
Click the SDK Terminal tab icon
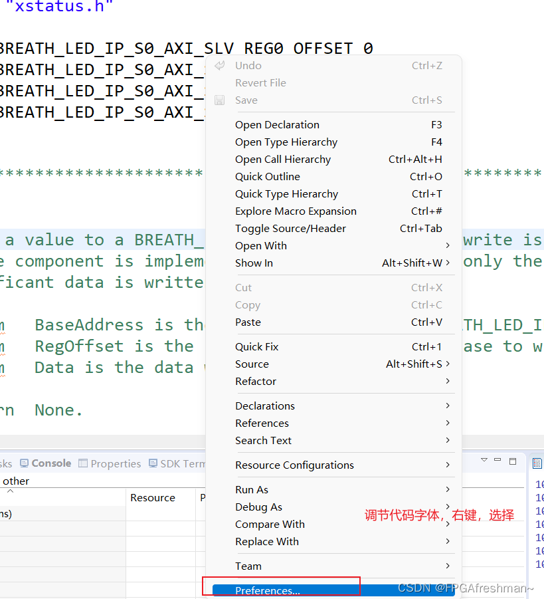[x=153, y=463]
